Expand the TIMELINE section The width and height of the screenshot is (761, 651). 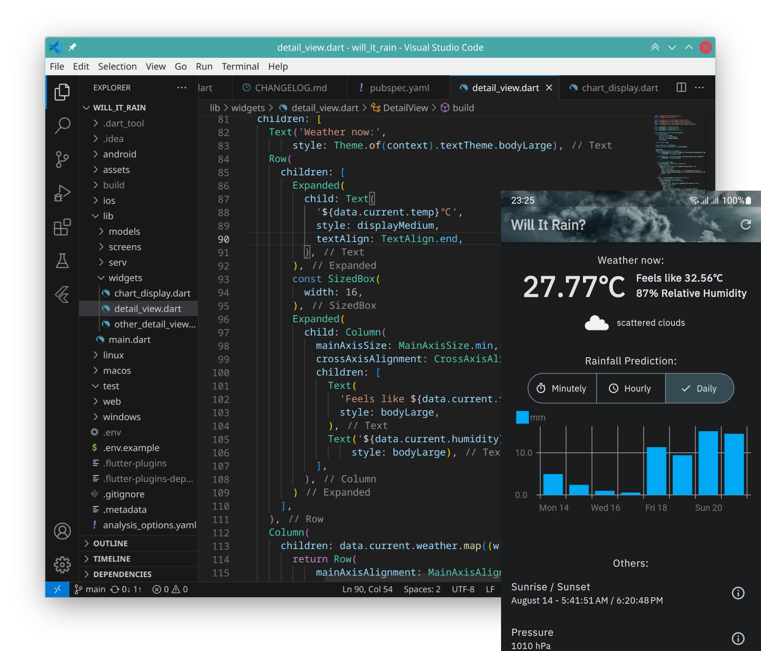click(139, 559)
